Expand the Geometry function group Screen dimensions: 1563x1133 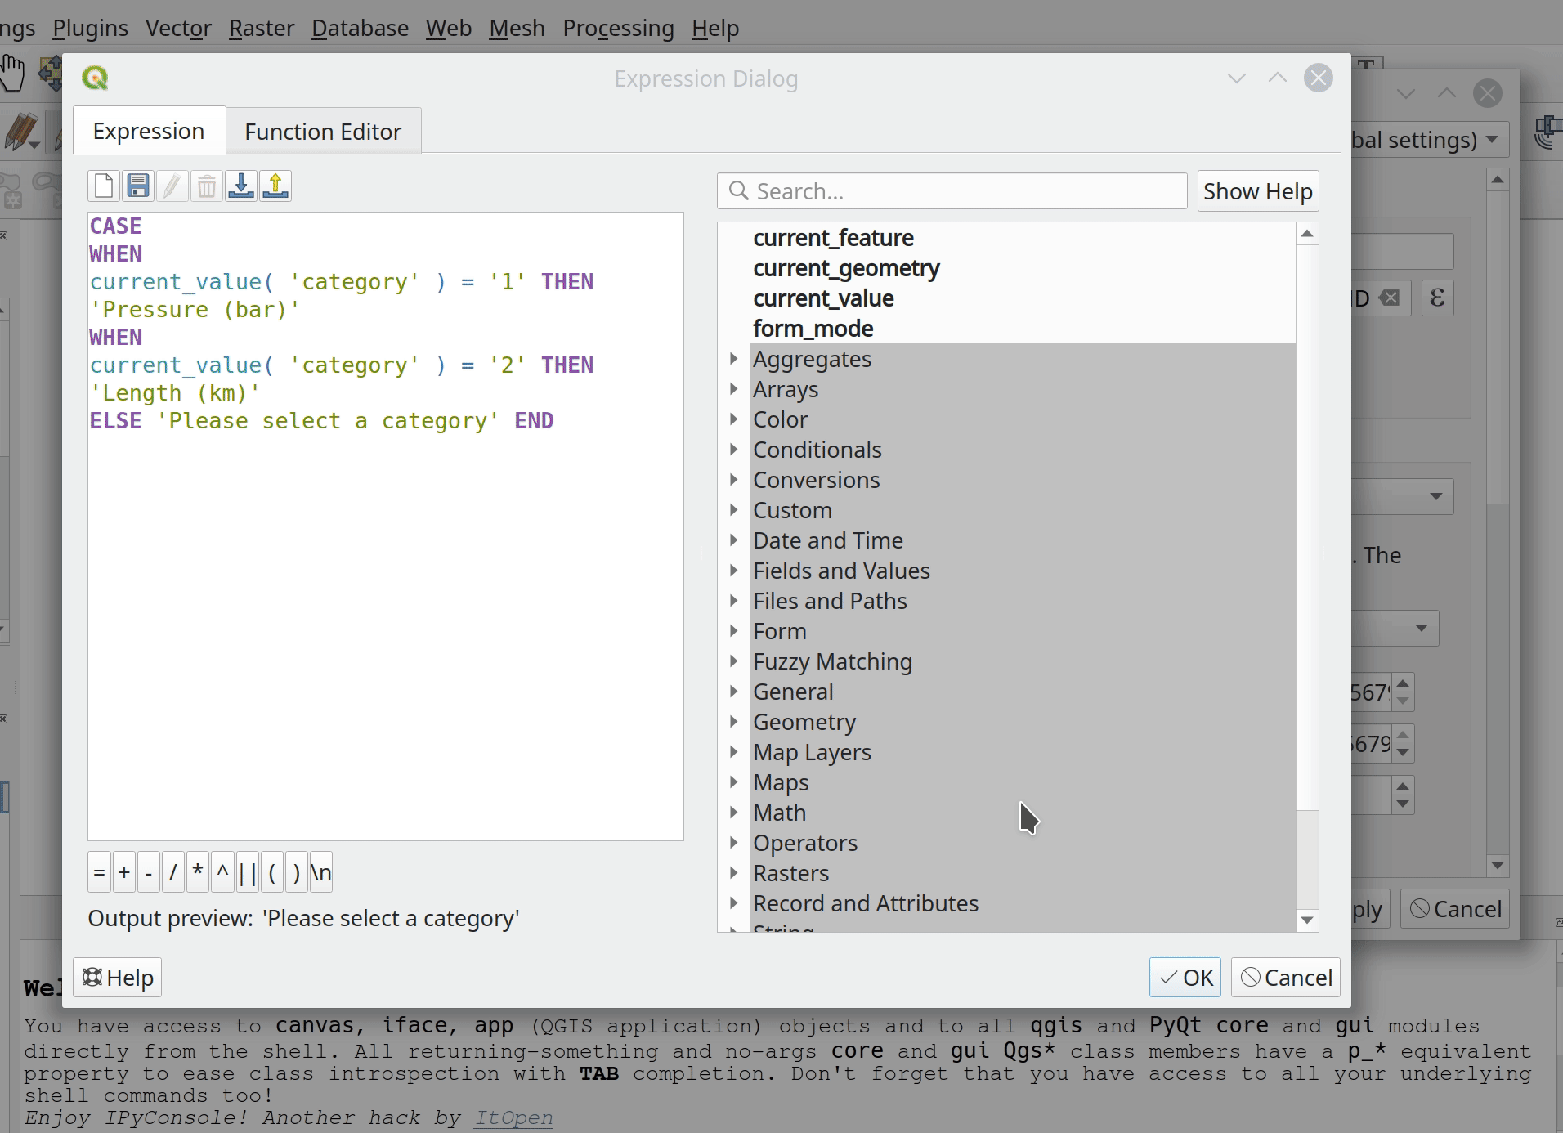733,722
